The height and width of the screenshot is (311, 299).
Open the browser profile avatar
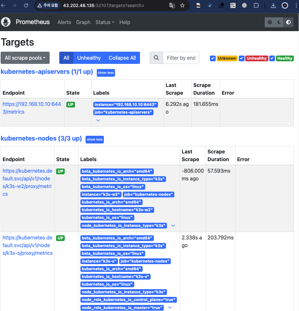click(285, 5)
